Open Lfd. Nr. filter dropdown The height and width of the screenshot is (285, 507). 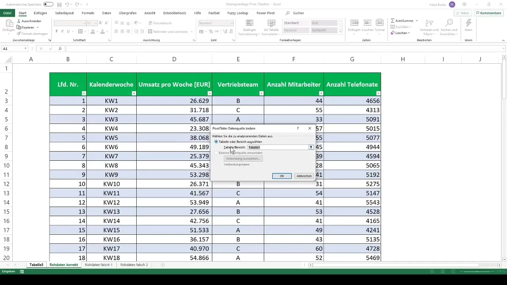tap(84, 93)
